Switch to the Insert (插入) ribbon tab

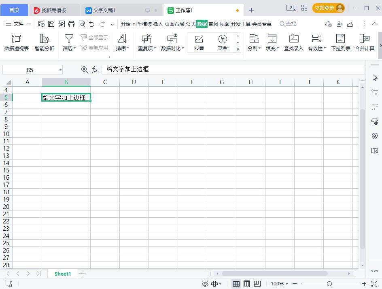click(158, 24)
